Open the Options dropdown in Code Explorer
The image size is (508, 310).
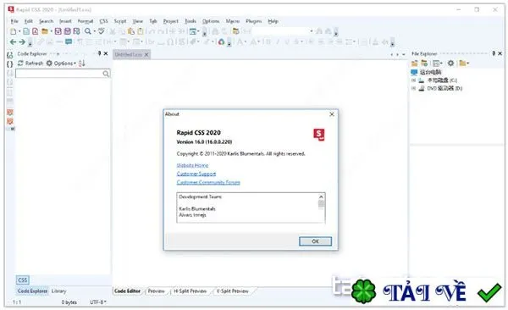coord(61,64)
